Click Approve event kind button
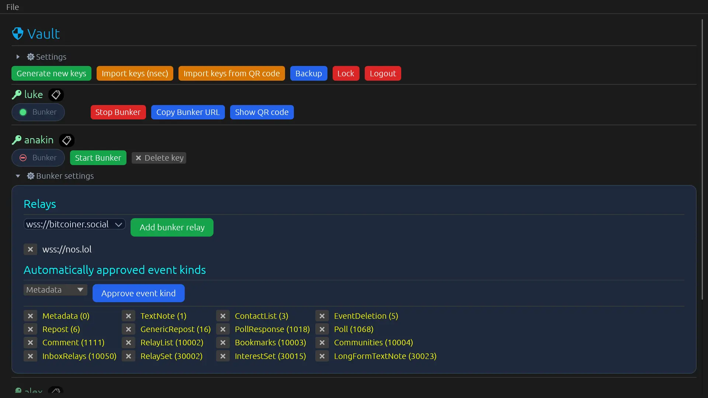Viewport: 708px width, 398px height. [138, 293]
